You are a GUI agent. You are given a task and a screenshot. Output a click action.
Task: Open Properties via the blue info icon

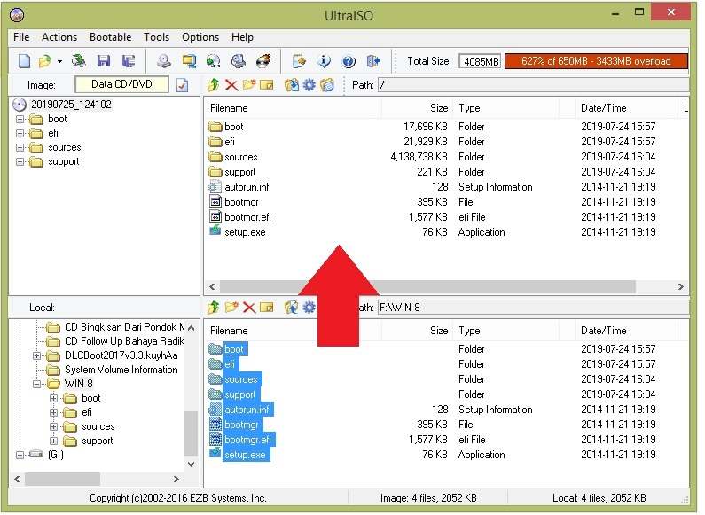(x=324, y=61)
